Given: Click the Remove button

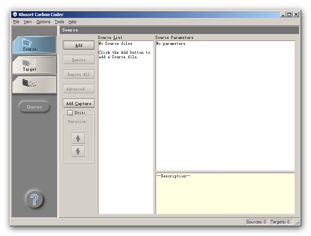Looking at the screenshot, I should coord(79,60).
